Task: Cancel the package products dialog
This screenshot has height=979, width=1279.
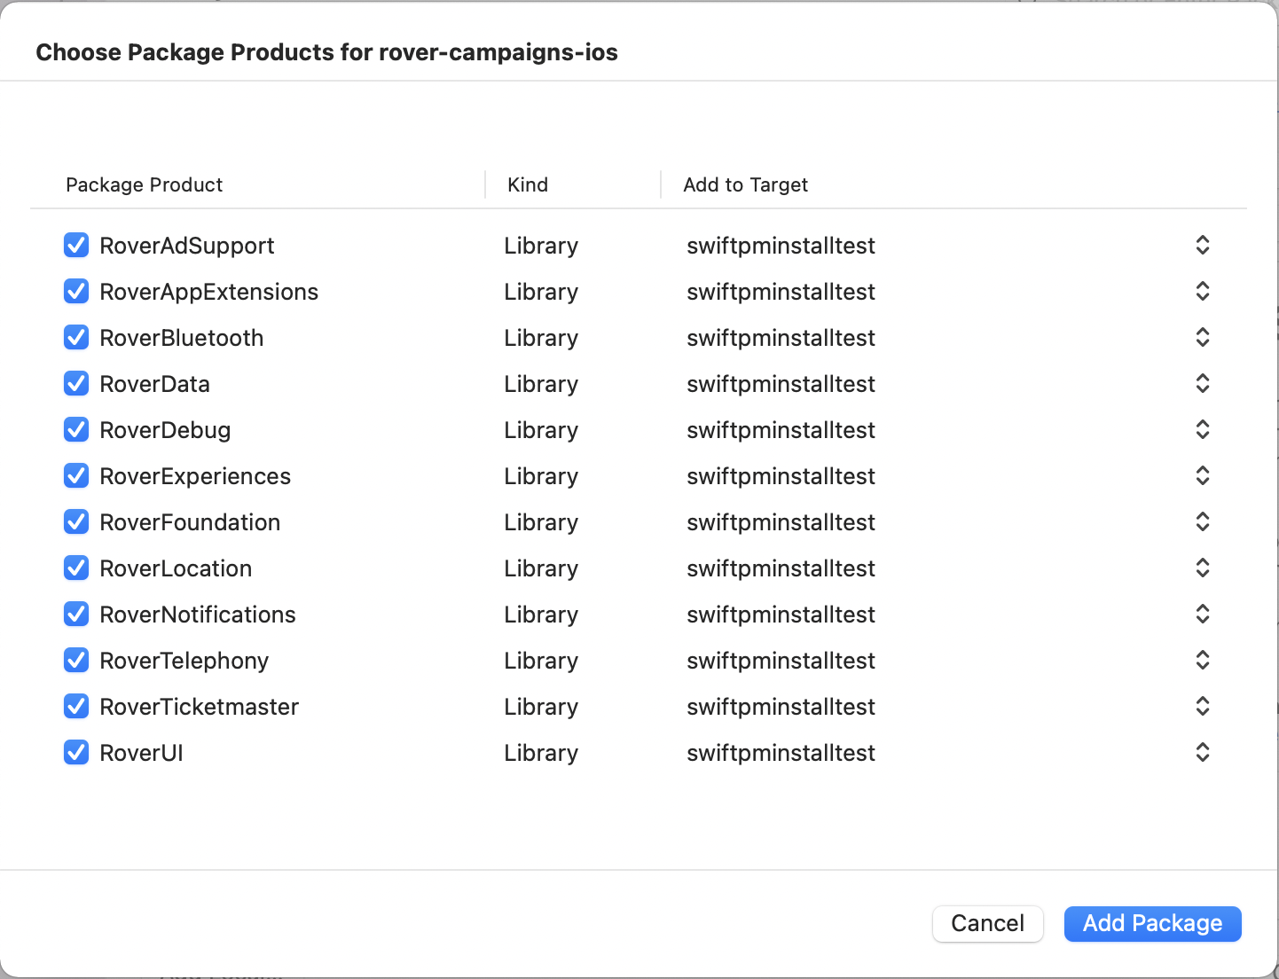Action: 987,923
